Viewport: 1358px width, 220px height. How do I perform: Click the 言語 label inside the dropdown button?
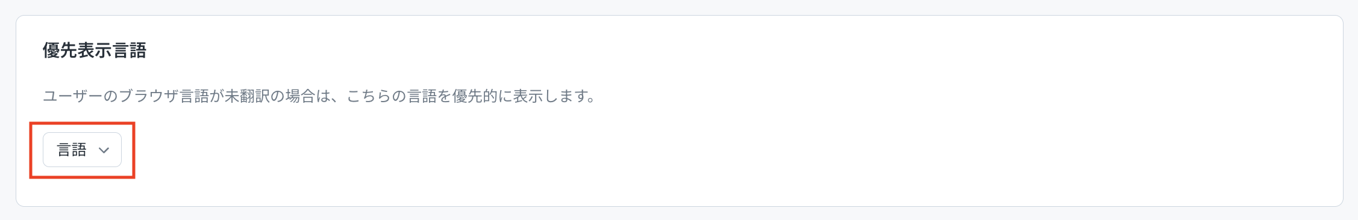click(x=72, y=150)
